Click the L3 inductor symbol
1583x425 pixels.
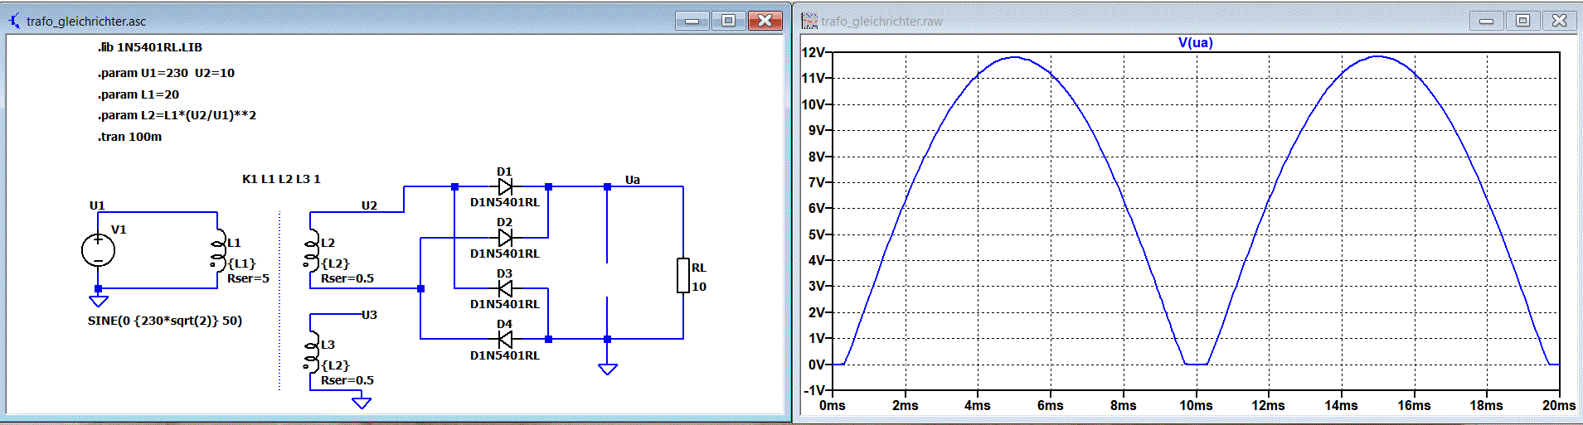click(x=313, y=353)
